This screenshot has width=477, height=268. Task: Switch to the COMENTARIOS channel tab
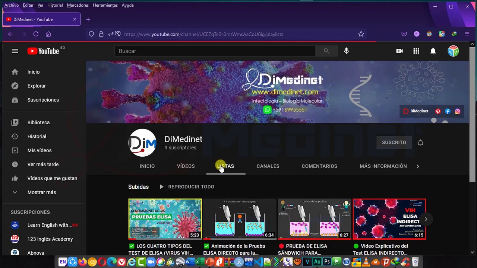click(x=319, y=166)
